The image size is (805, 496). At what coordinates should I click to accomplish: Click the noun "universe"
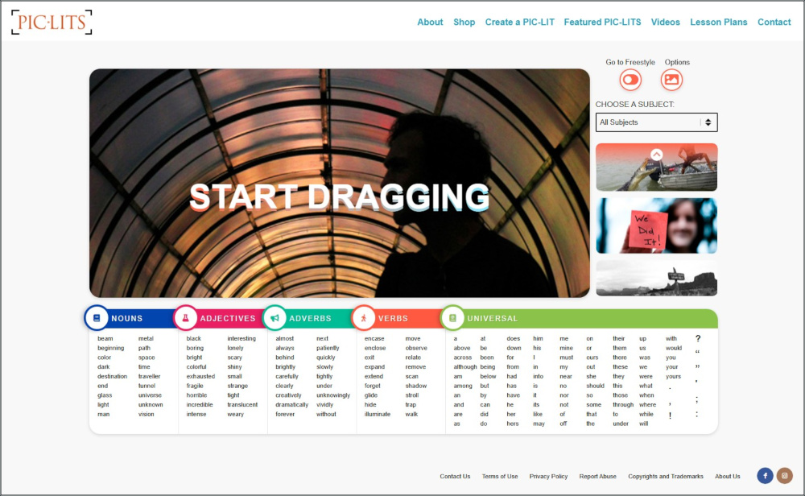(x=150, y=395)
